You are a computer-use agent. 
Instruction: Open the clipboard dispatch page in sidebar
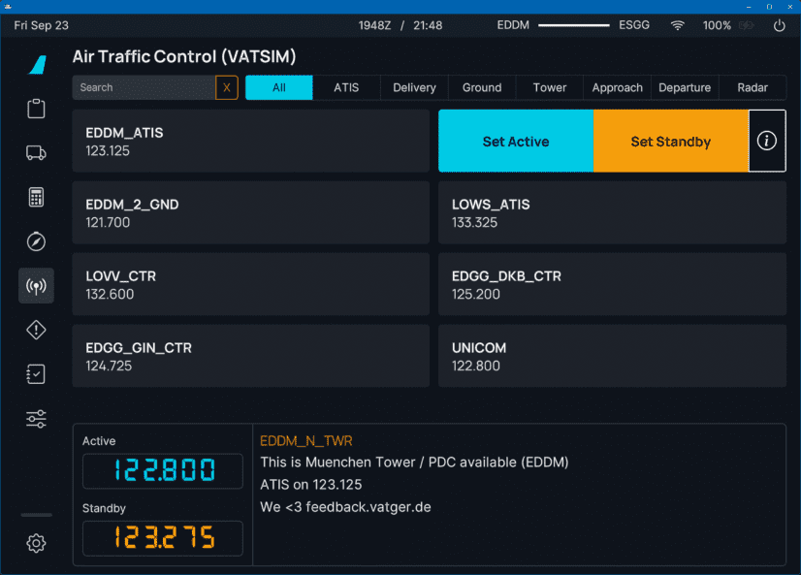point(36,108)
